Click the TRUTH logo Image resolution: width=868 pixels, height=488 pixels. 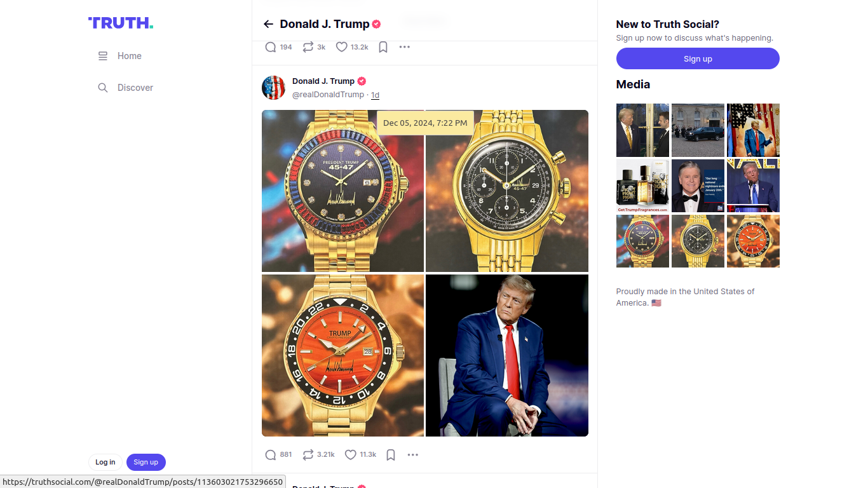pyautogui.click(x=121, y=24)
